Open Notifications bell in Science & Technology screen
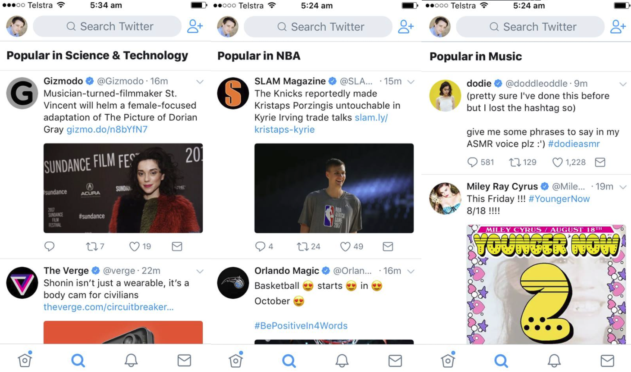 click(x=131, y=360)
